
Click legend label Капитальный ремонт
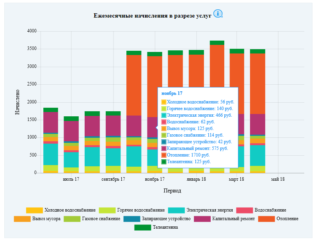pos(233,219)
